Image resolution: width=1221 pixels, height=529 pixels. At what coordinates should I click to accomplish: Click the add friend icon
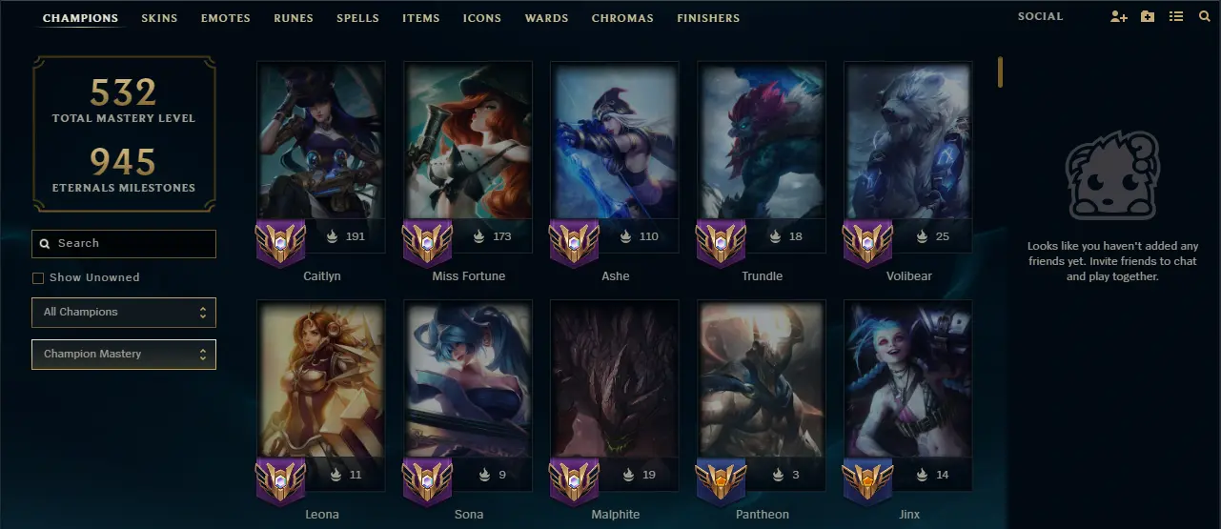coord(1119,17)
